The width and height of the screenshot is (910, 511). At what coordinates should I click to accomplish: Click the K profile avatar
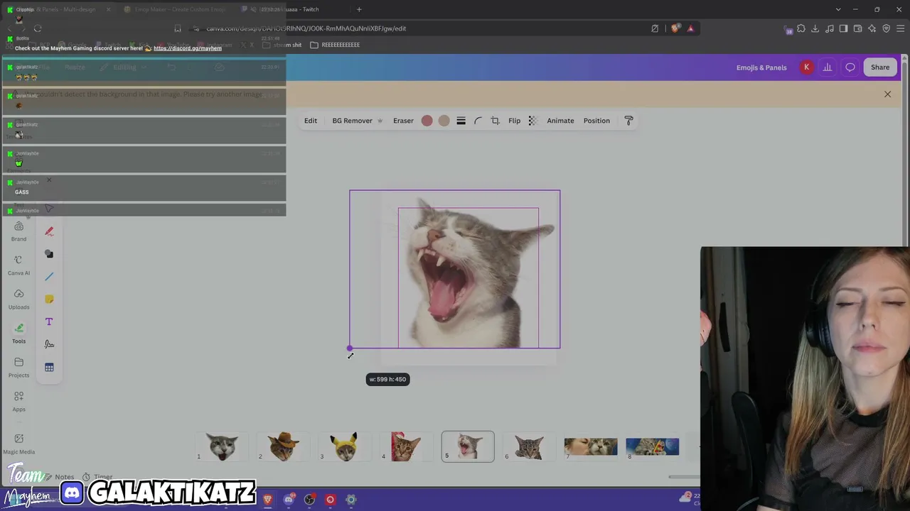[x=806, y=67]
